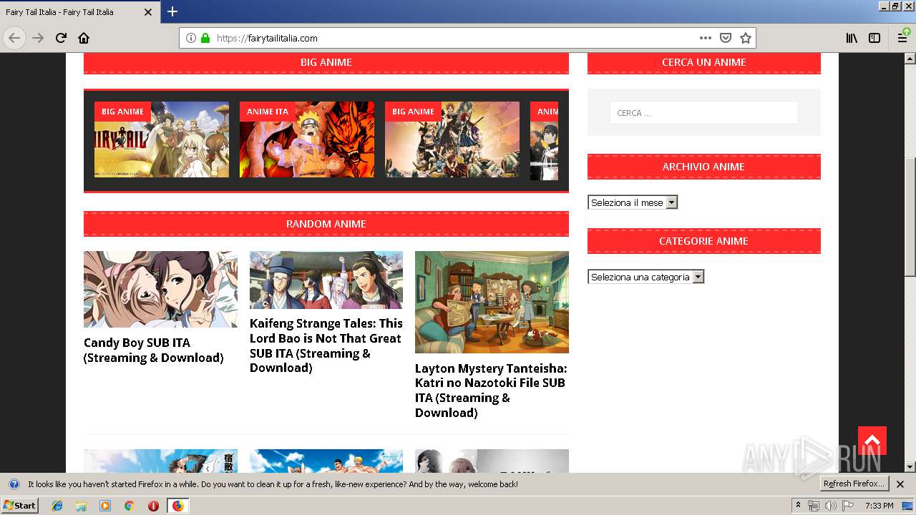Open the Seleziona il mese dropdown
This screenshot has width=916, height=515.
pos(633,202)
